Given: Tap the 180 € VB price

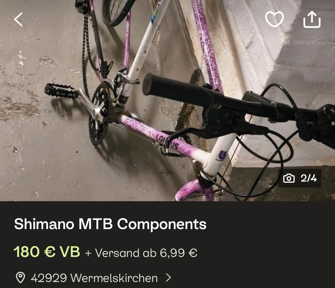Looking at the screenshot, I should (47, 252).
